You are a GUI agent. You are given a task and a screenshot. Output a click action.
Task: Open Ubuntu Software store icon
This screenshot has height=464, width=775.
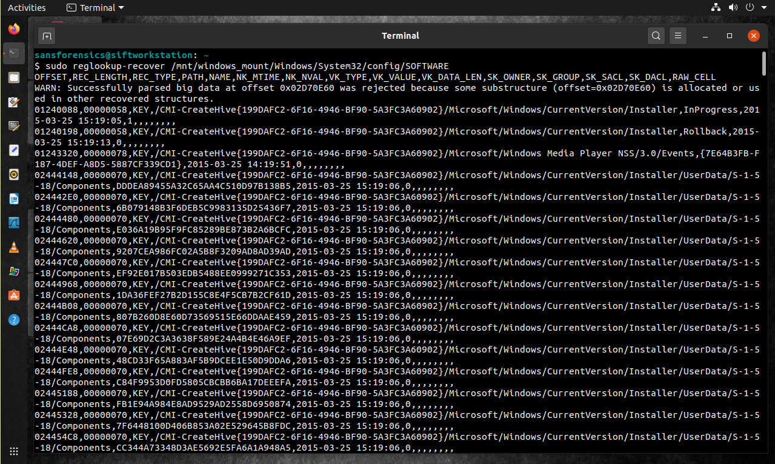coord(13,295)
